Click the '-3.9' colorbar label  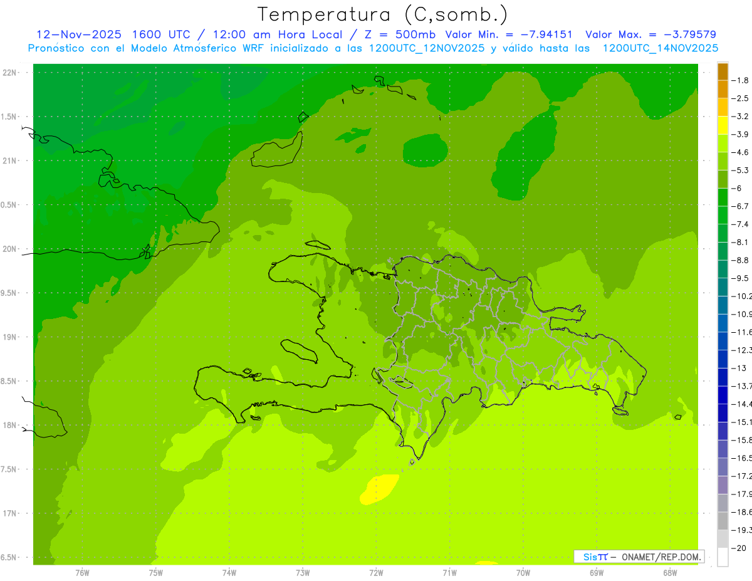point(741,134)
